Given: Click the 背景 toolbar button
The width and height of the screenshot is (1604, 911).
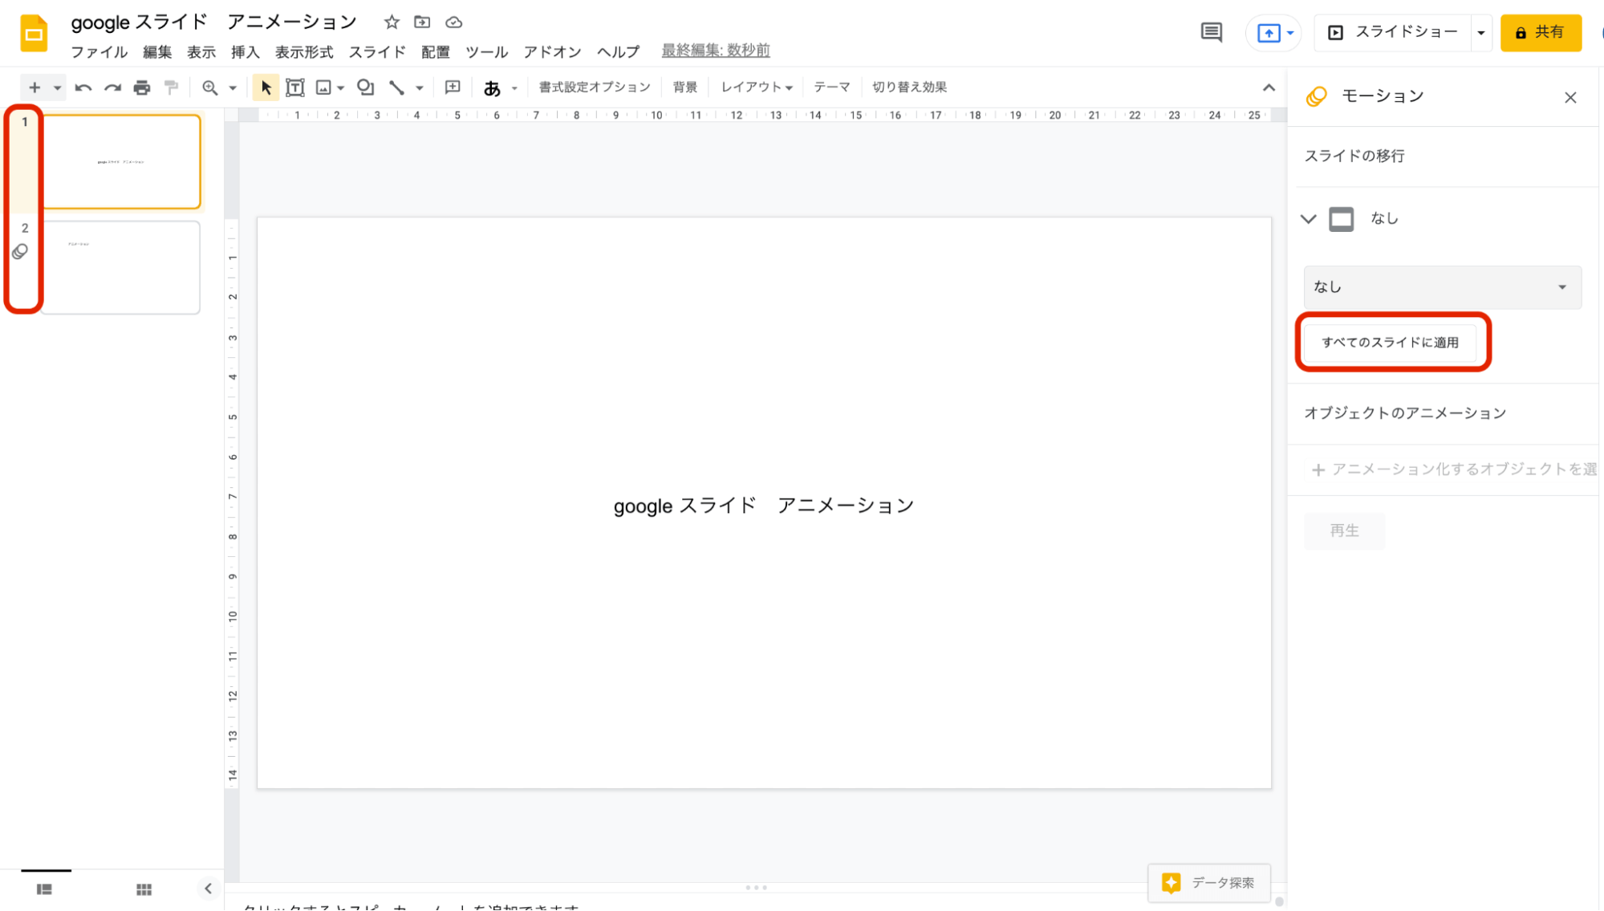Looking at the screenshot, I should 685,87.
